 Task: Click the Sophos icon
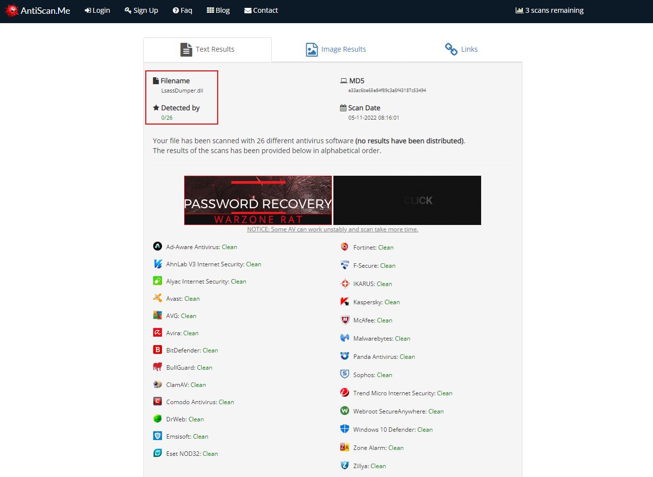point(345,374)
